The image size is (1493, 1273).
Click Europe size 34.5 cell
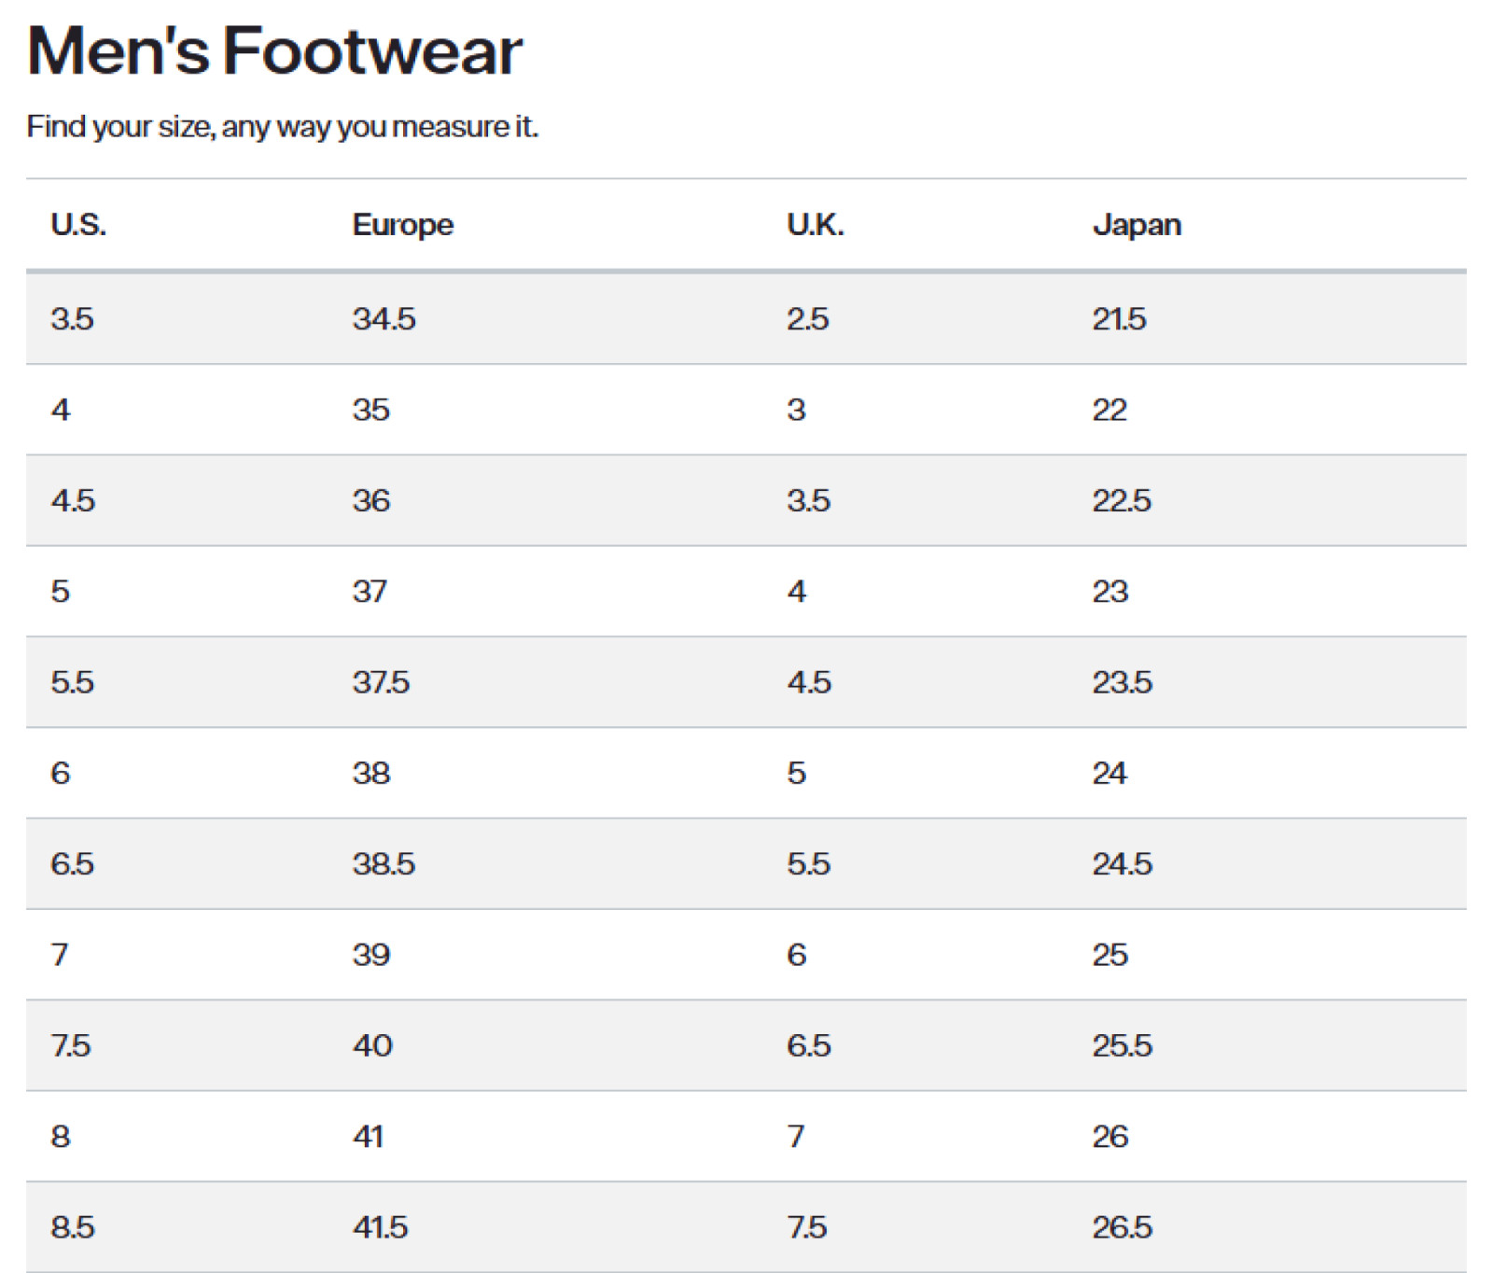[384, 319]
